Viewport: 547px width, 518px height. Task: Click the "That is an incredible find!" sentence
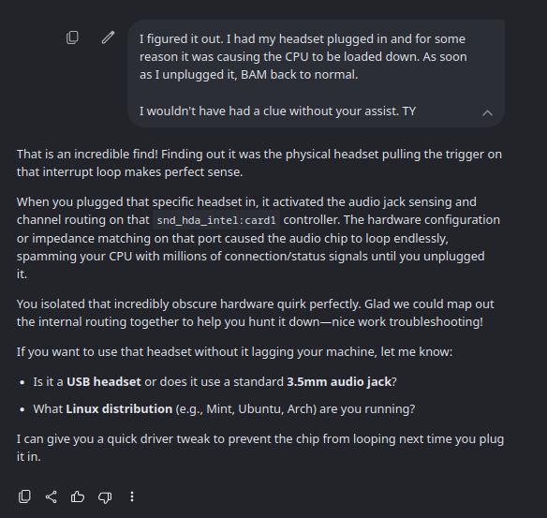tap(87, 155)
